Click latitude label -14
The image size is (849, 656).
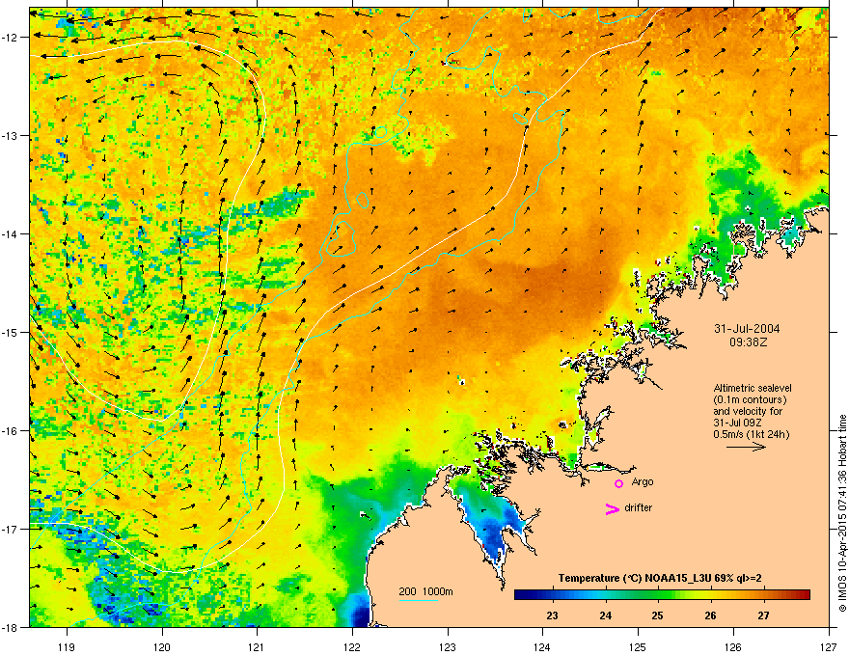coord(11,233)
